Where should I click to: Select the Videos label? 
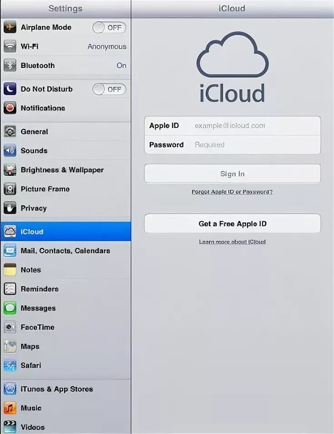33,427
